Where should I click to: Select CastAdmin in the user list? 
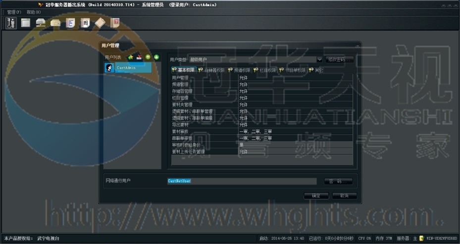click(128, 68)
